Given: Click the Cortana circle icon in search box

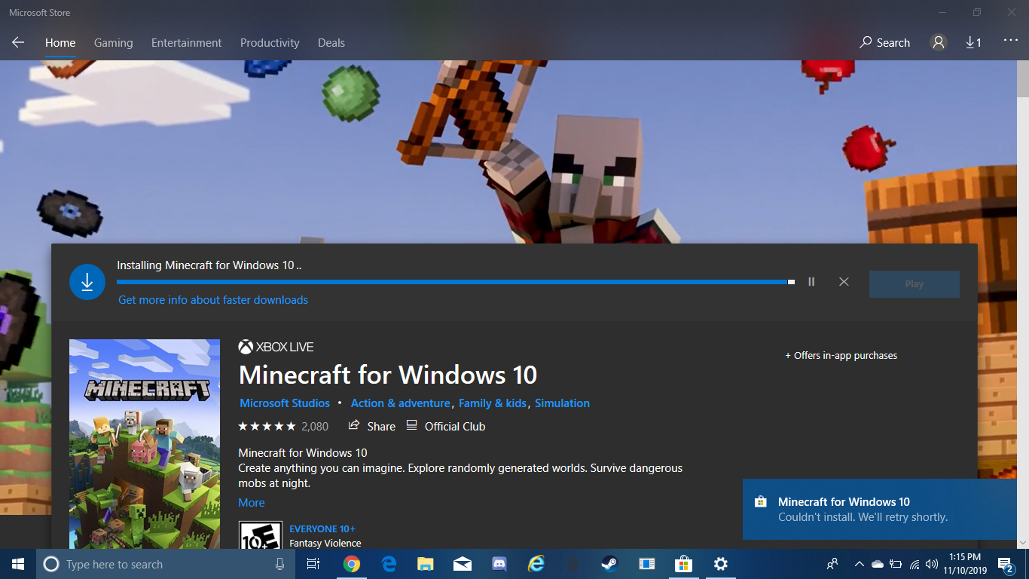Looking at the screenshot, I should [x=51, y=564].
